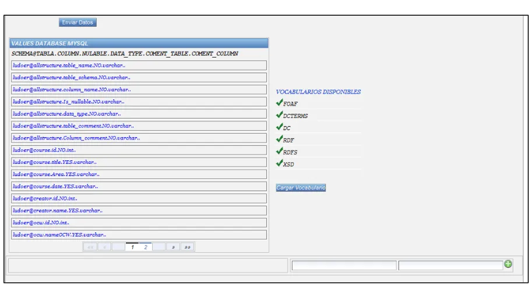Select row ludoer@allstructure.data_type.NO.varchar
Screen dimensions: 529x287
(x=139, y=114)
